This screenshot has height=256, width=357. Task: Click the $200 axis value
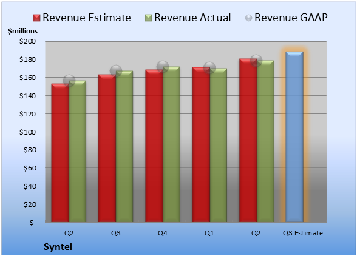(27, 41)
